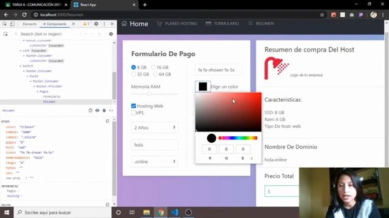389x218 pixels.
Task: Open Windows Start menu
Action: pyautogui.click(x=7, y=213)
